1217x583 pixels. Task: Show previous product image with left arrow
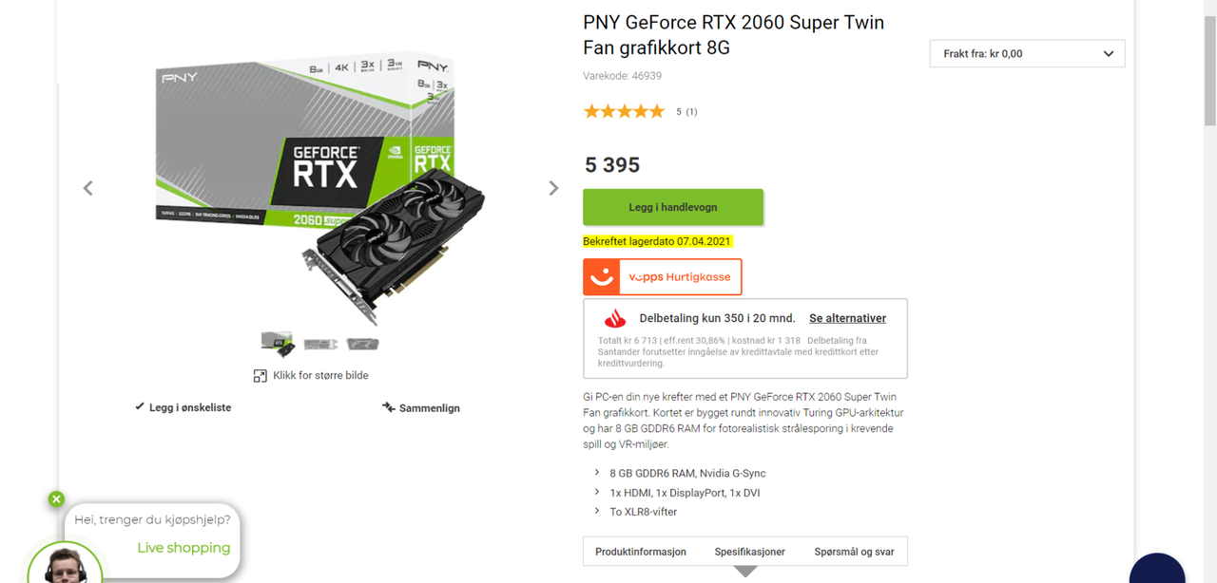tap(87, 187)
